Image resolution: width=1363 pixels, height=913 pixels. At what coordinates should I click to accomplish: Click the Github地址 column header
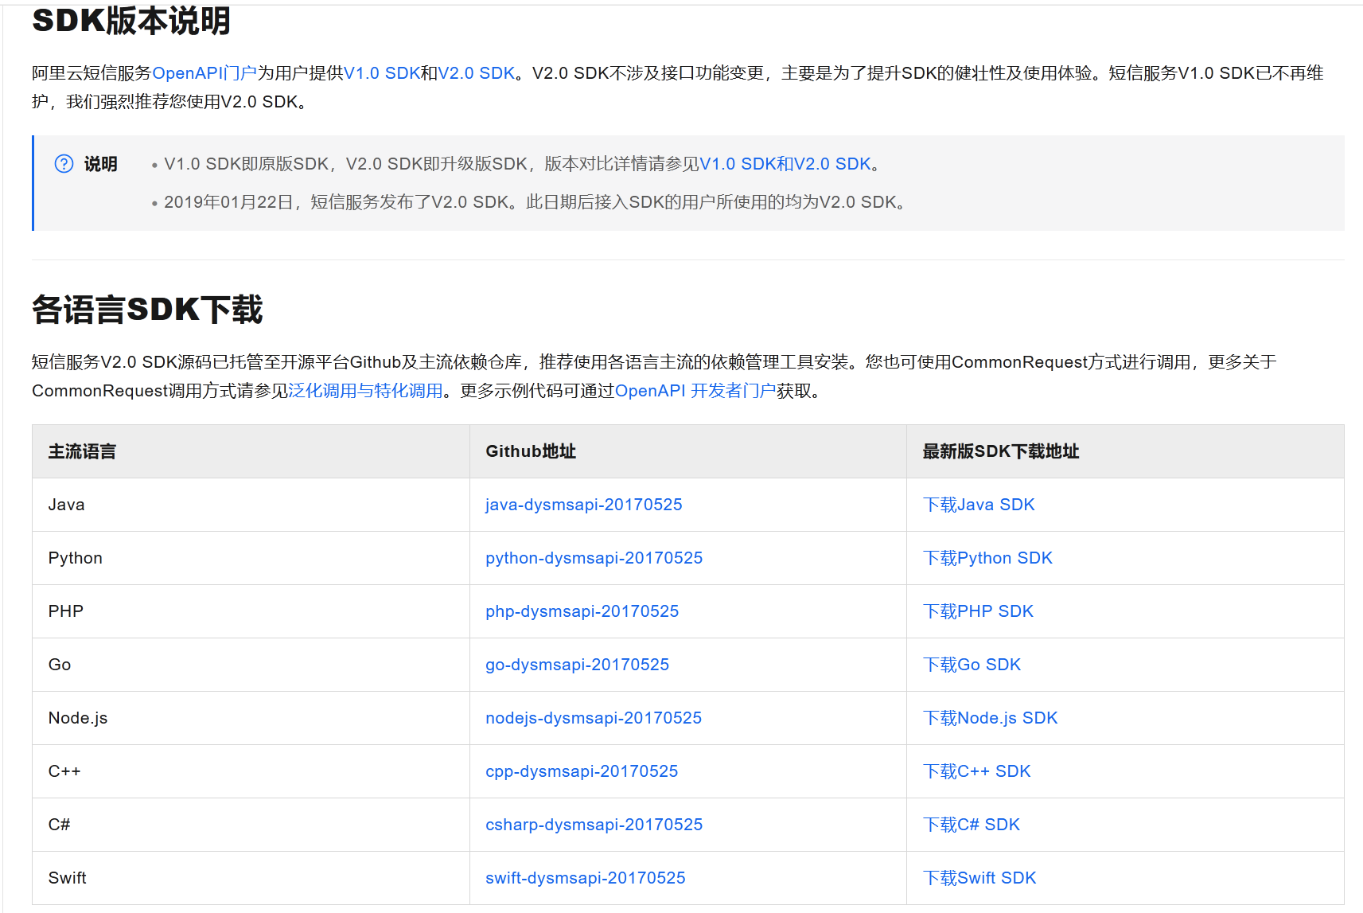[x=688, y=451]
